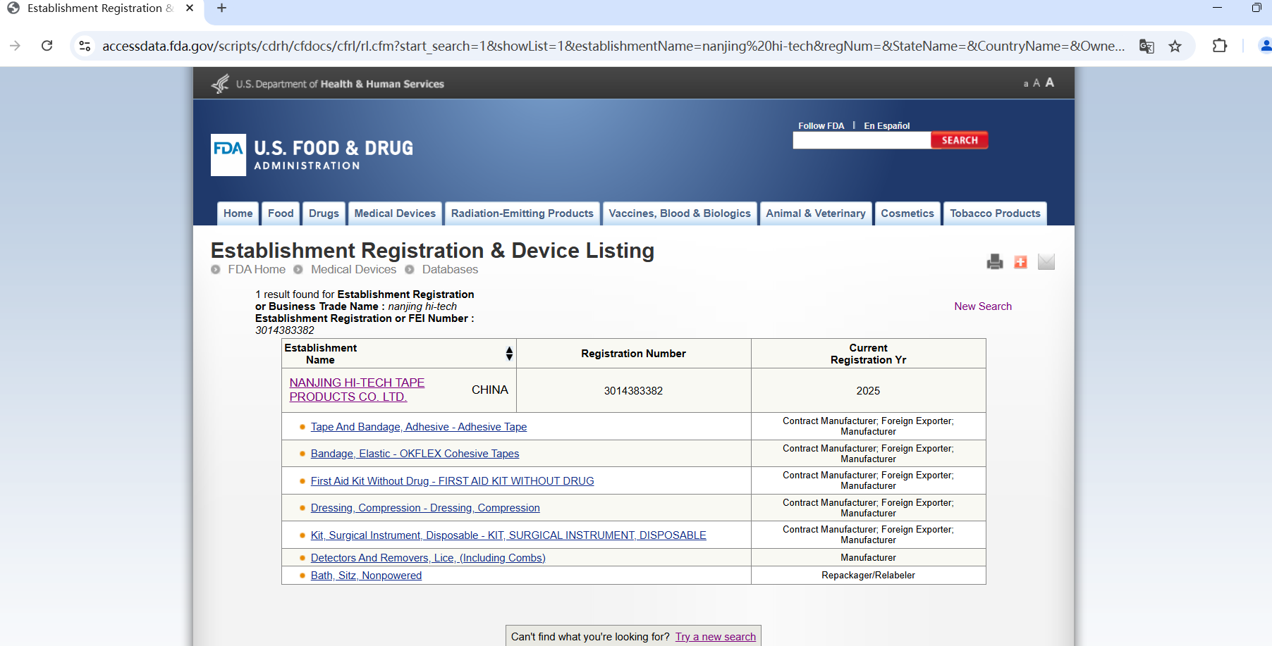Open site information icon in address bar
Screen dimensions: 1272x646
pos(85,46)
